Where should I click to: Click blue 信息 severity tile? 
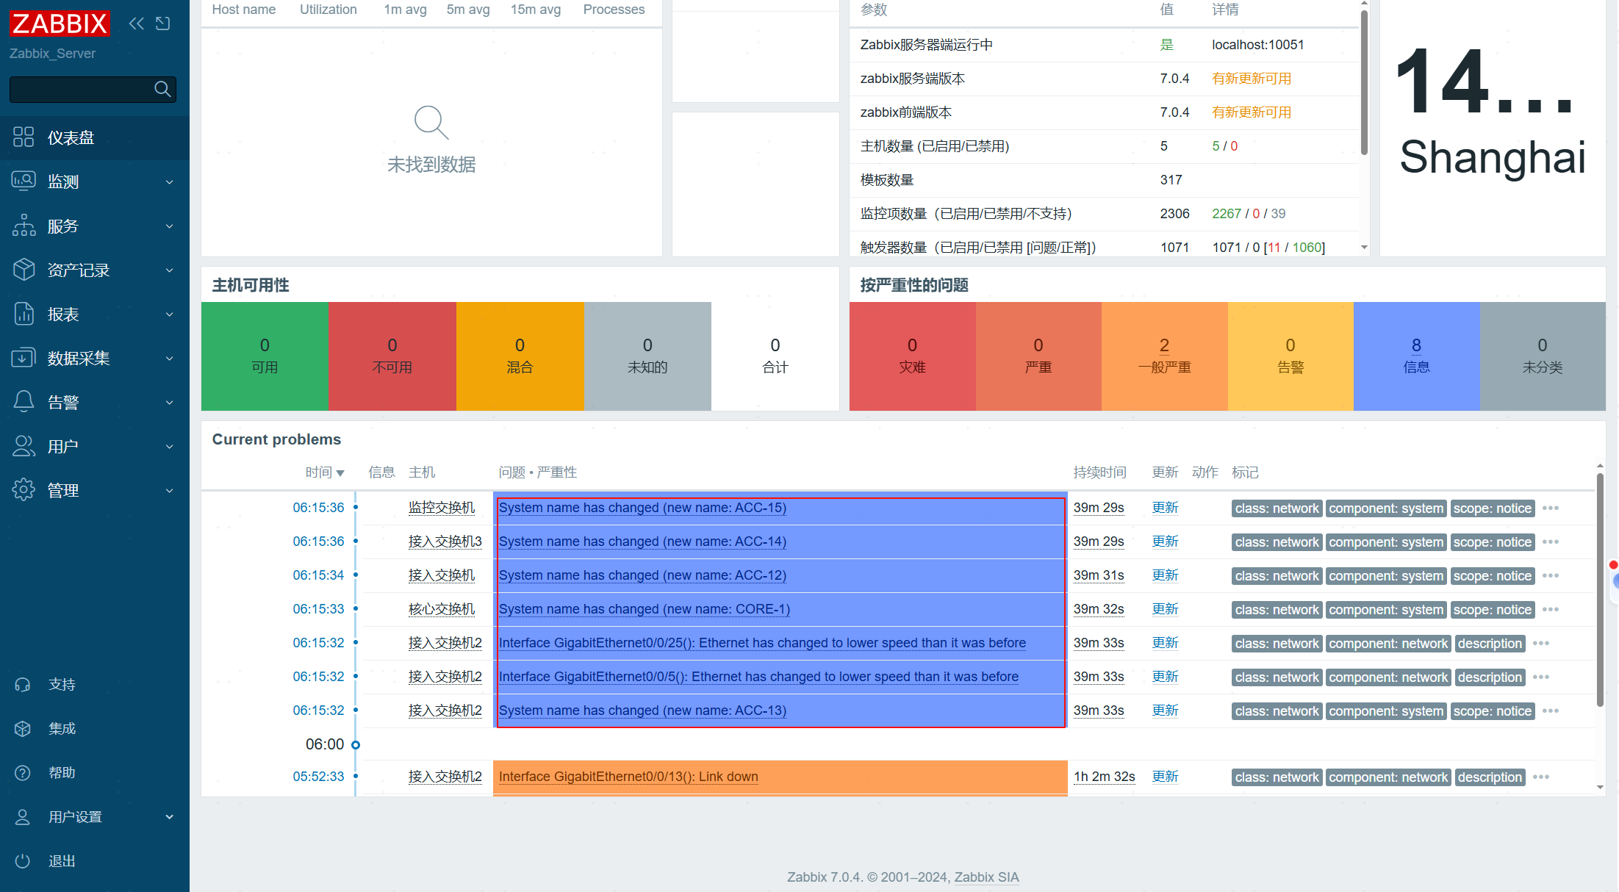point(1417,356)
